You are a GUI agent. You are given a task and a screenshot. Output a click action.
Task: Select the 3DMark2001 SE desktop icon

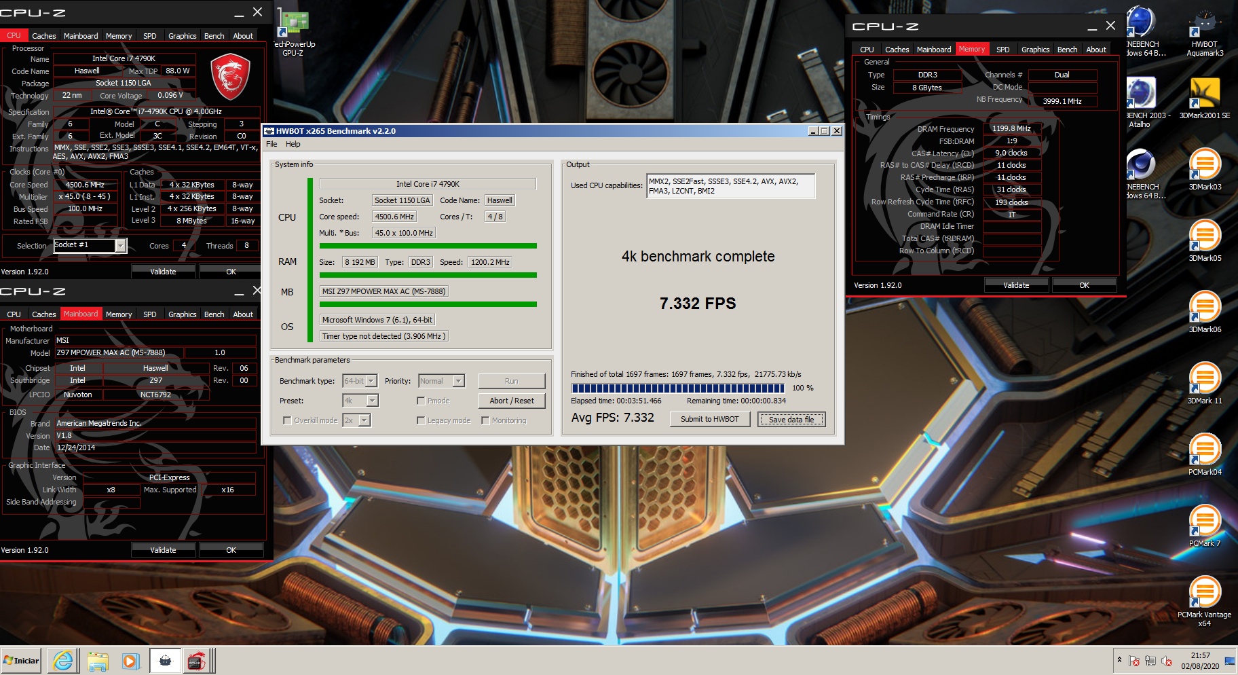(x=1205, y=98)
